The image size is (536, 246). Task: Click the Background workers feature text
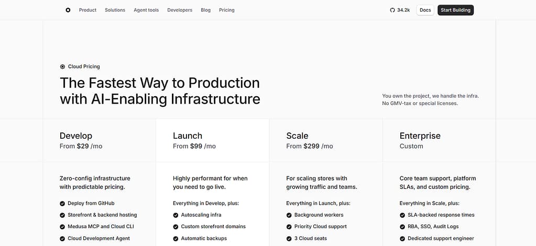pyautogui.click(x=319, y=215)
